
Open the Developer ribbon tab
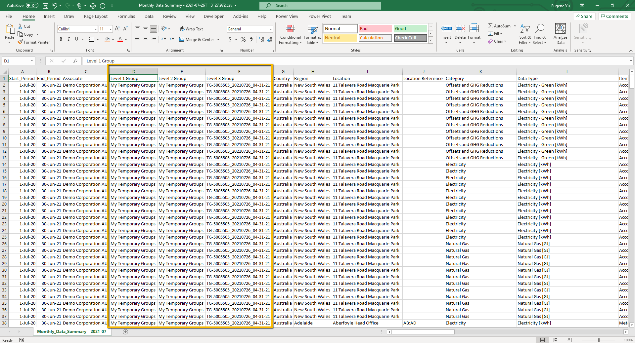pyautogui.click(x=213, y=17)
